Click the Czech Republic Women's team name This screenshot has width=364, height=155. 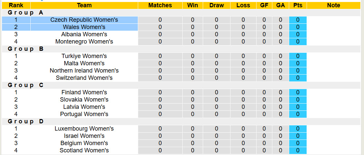coord(84,20)
